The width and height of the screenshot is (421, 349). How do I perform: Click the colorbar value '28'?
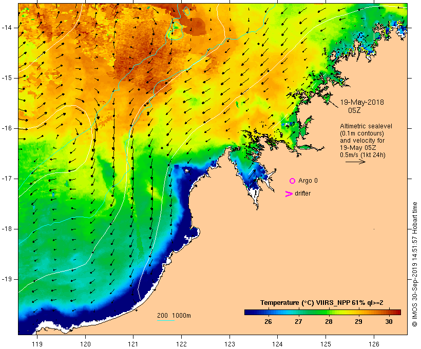[329, 321]
